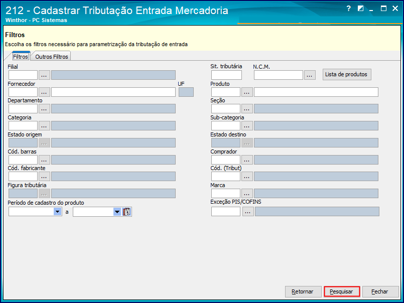Switch to the Outros Filtros tab

[52, 56]
